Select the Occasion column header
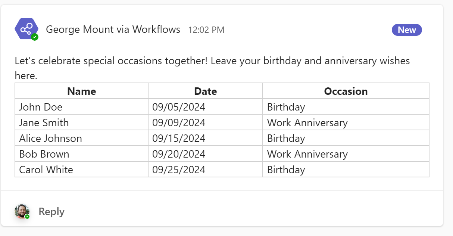Image resolution: width=453 pixels, height=236 pixels. click(x=346, y=91)
